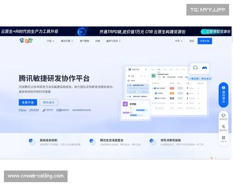Expand the 产品 dropdown menu
Screen dimensions: 233x186
click(x=50, y=41)
